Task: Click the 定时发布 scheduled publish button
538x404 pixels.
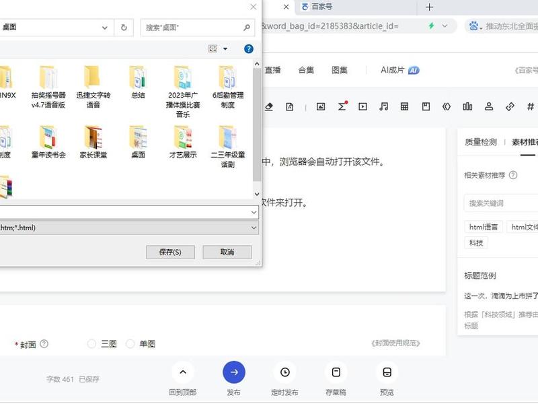Action: 284,372
